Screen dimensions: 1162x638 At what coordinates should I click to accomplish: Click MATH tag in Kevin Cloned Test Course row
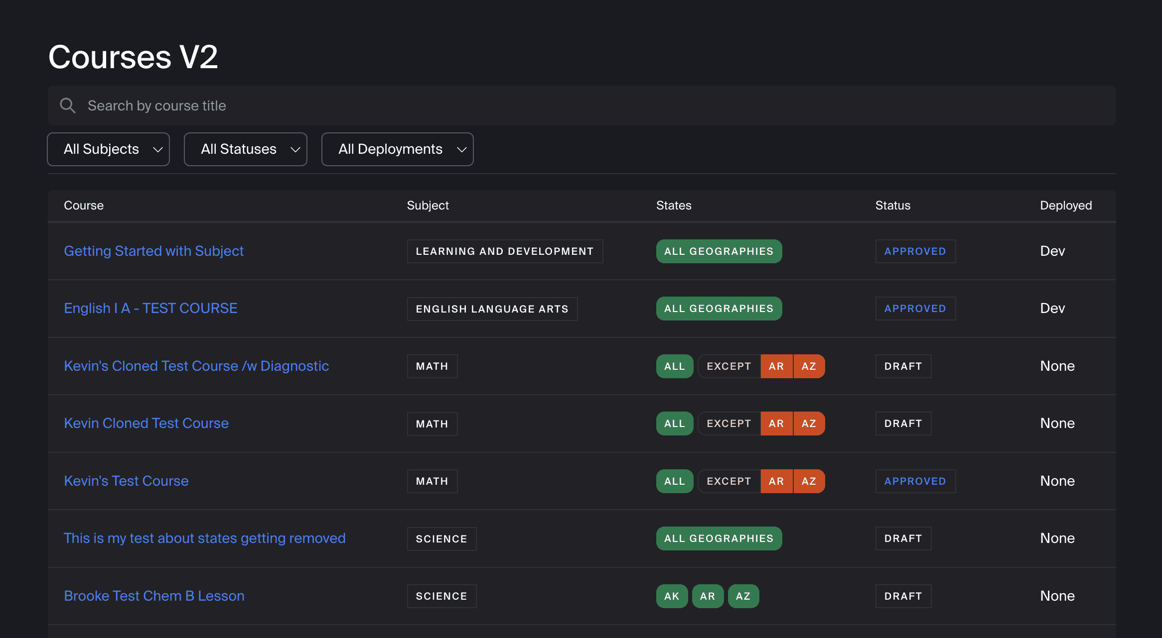tap(432, 424)
